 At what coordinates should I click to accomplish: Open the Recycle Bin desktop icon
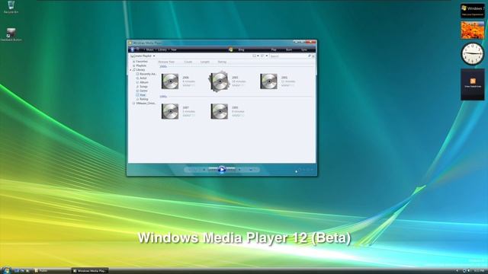pos(11,7)
